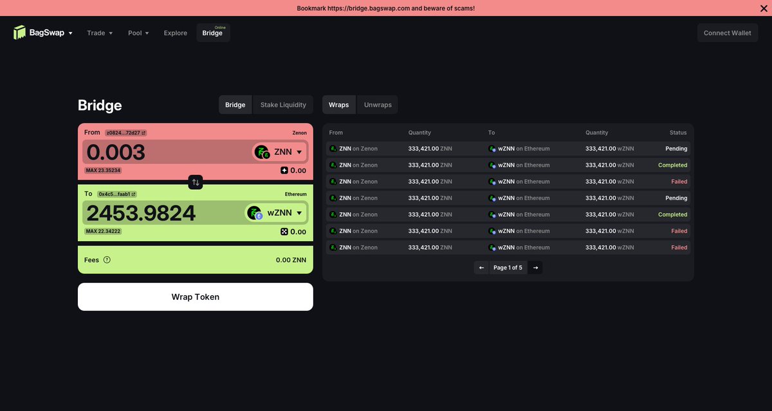
Task: Edit the To amount 2453.9824 field
Action: pos(163,213)
